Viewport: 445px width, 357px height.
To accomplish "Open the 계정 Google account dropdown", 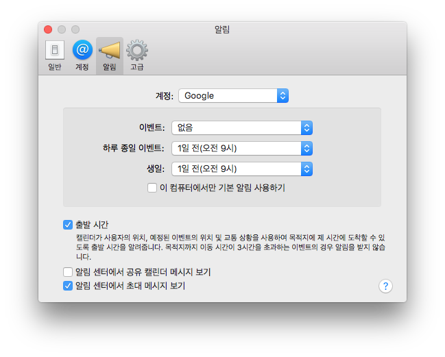I will [233, 95].
